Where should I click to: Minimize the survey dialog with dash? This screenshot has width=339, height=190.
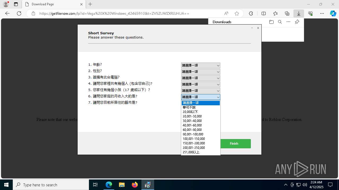coord(252,28)
